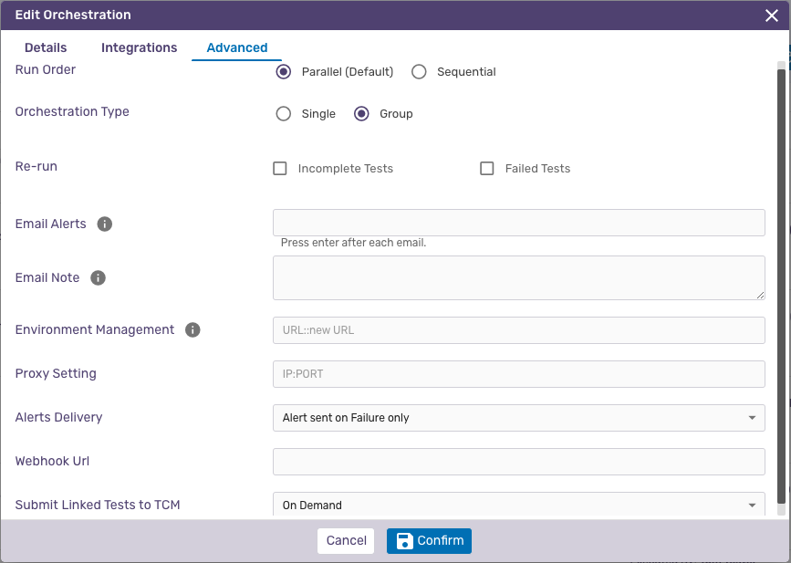Click the 'Submit Linked Tests to TCM' label

pyautogui.click(x=98, y=505)
